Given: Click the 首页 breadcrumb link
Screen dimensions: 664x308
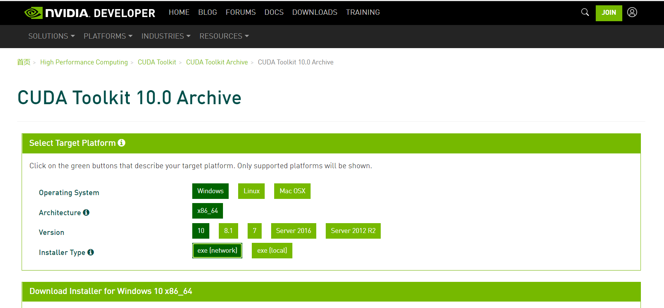Looking at the screenshot, I should click(x=24, y=62).
